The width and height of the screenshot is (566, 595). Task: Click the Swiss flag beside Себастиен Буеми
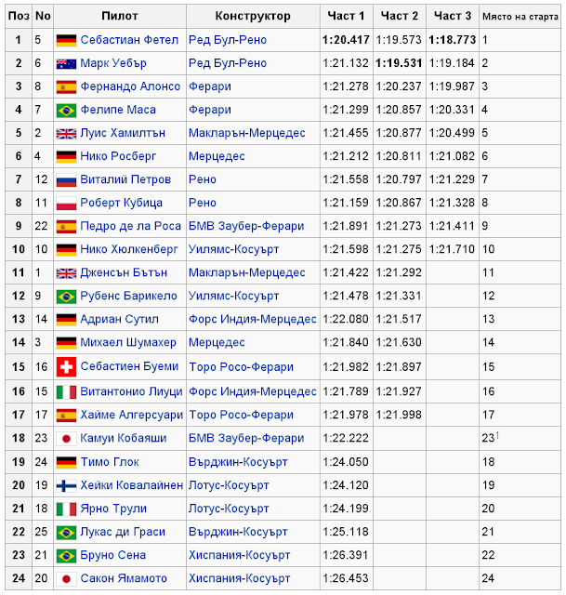point(66,367)
